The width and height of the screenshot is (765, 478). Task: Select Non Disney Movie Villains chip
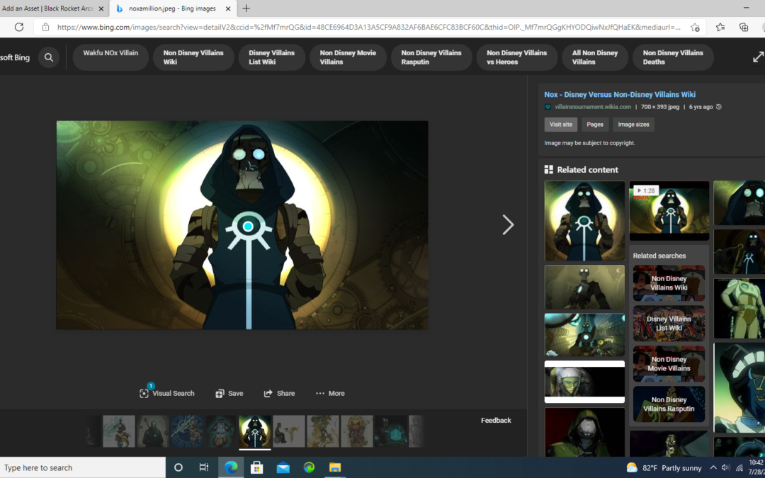click(348, 57)
